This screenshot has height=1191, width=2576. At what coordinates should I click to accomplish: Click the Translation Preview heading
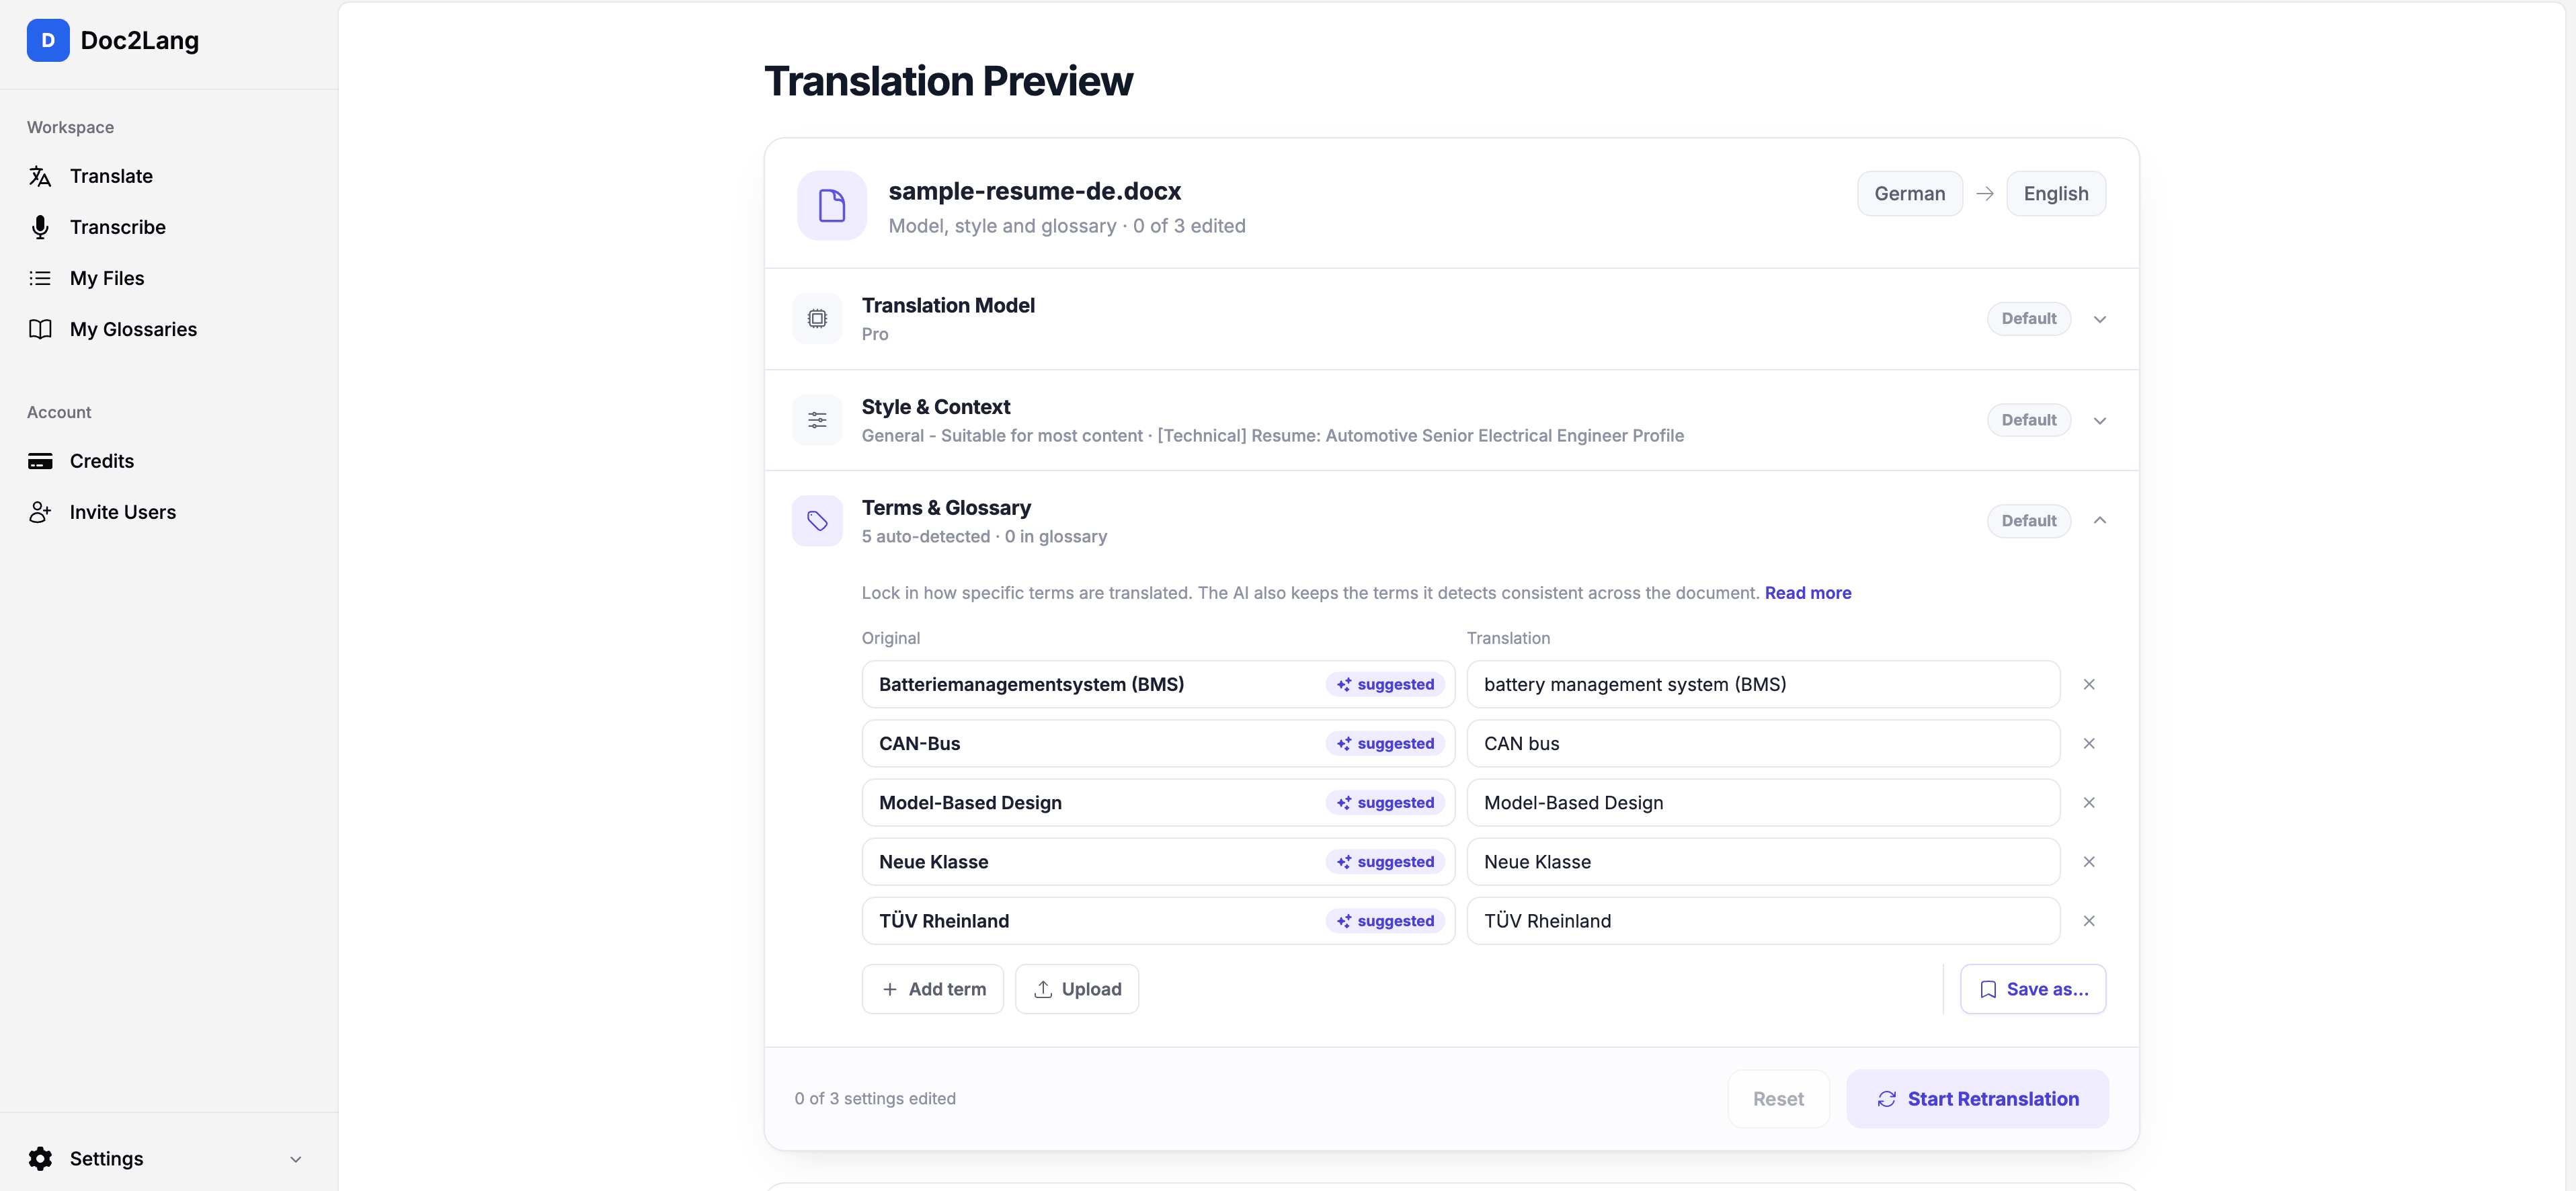coord(948,81)
